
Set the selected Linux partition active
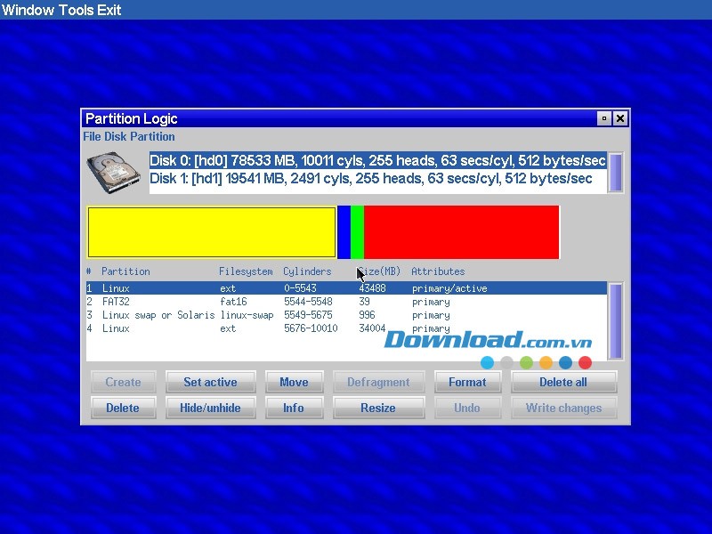(x=210, y=382)
